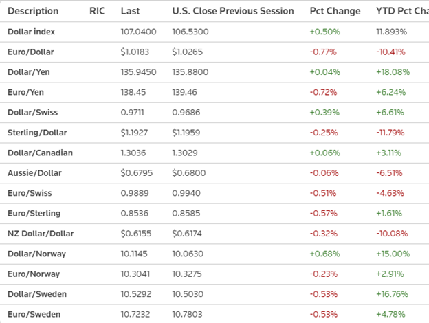The image size is (429, 323).
Task: Click the RIC column header
Action: tap(98, 12)
